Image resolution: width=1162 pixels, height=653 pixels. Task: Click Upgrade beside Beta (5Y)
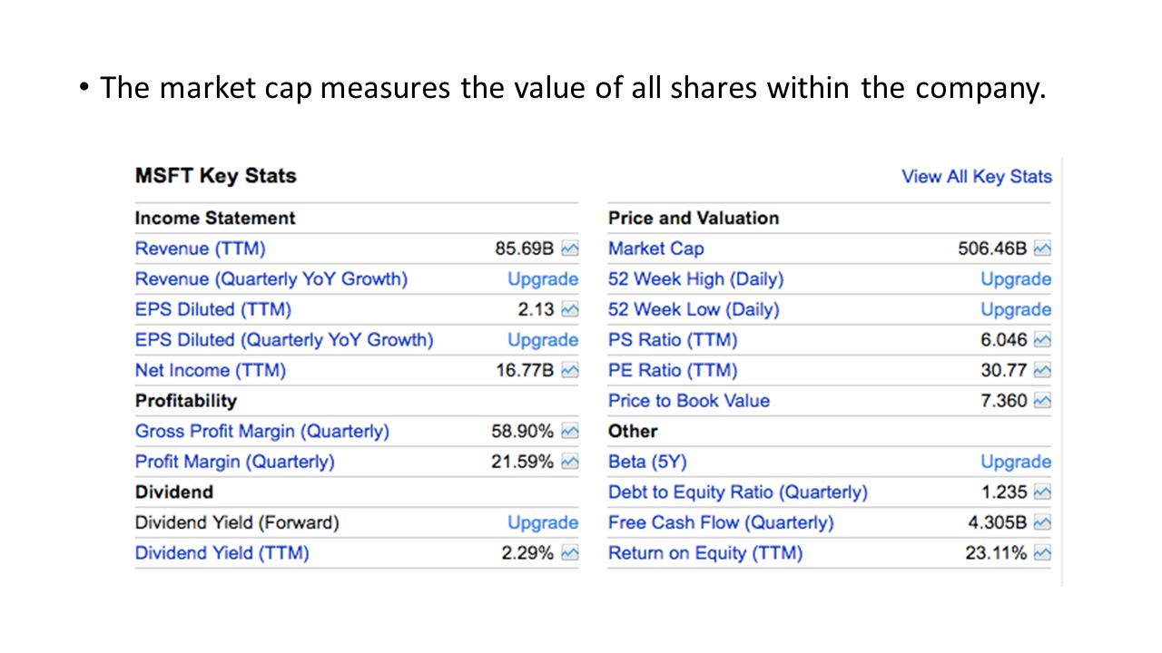click(x=1016, y=462)
